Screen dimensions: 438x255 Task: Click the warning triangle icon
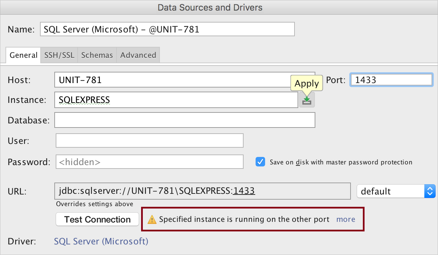pyautogui.click(x=152, y=219)
